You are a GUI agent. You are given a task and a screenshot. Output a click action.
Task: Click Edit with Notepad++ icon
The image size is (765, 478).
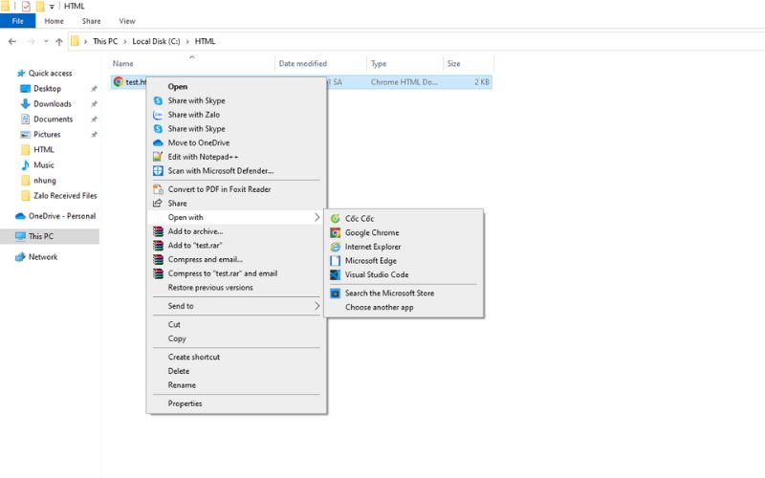pos(158,157)
